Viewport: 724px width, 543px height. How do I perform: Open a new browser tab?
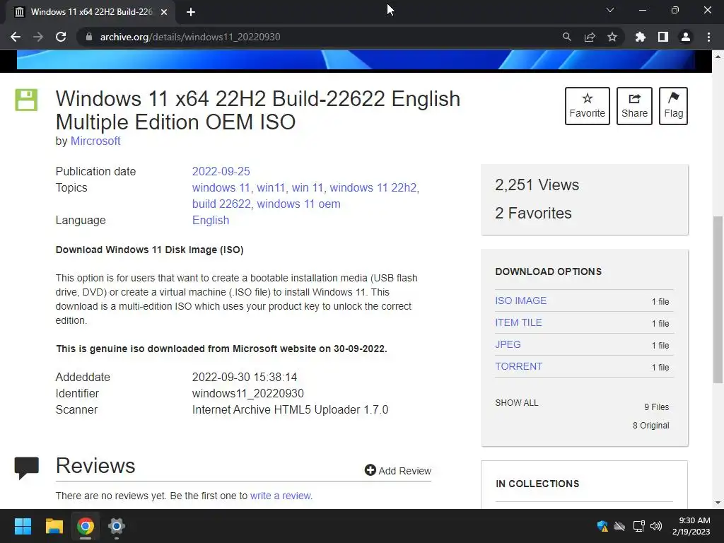click(x=191, y=12)
